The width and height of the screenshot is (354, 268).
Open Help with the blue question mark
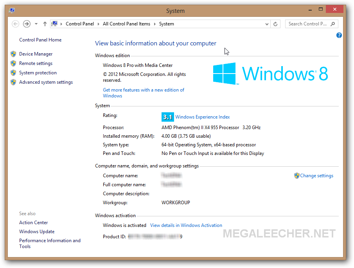pos(339,35)
